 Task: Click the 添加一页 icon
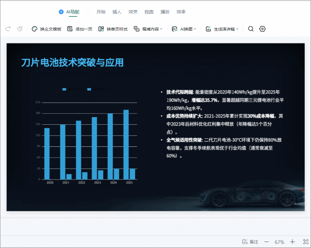pos(70,29)
